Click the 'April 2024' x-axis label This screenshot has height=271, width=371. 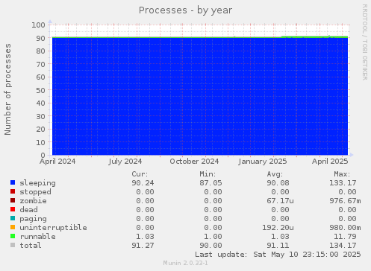57,162
